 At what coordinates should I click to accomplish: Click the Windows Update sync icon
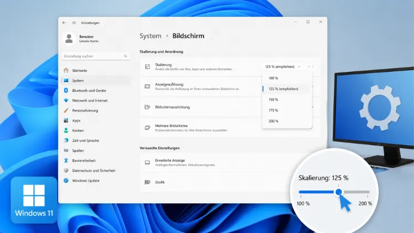(66, 181)
